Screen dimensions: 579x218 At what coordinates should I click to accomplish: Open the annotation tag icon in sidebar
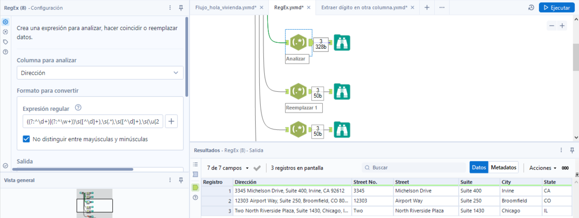click(x=5, y=42)
